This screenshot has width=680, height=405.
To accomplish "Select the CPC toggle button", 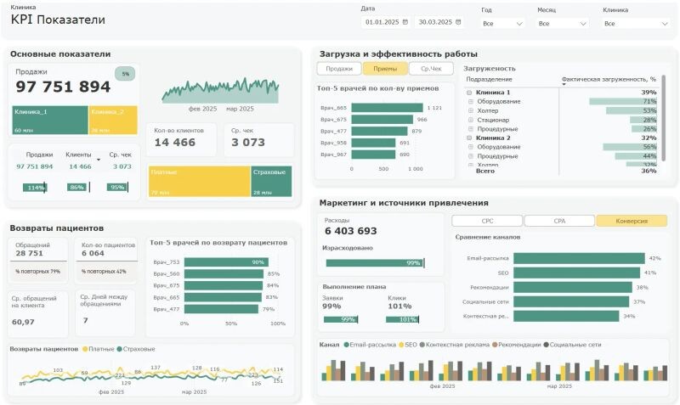I will 487,221.
